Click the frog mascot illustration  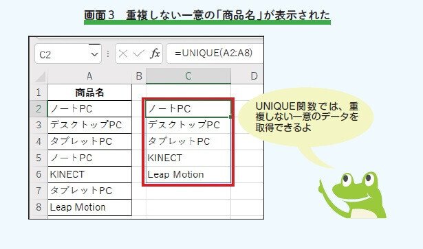pos(353,195)
